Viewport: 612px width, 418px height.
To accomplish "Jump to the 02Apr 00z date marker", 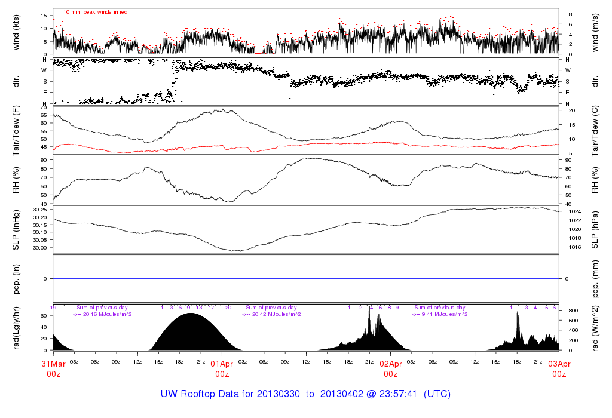I will [x=390, y=368].
